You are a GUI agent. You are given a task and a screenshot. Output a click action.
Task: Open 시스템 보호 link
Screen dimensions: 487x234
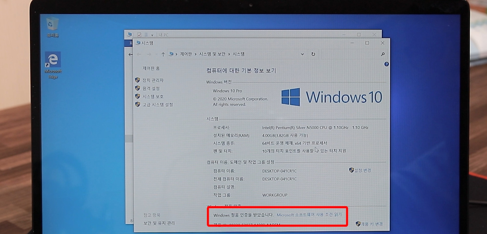(153, 96)
